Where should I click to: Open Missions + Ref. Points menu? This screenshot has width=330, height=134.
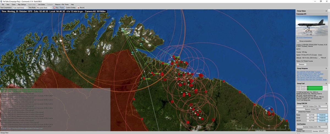coord(62,5)
